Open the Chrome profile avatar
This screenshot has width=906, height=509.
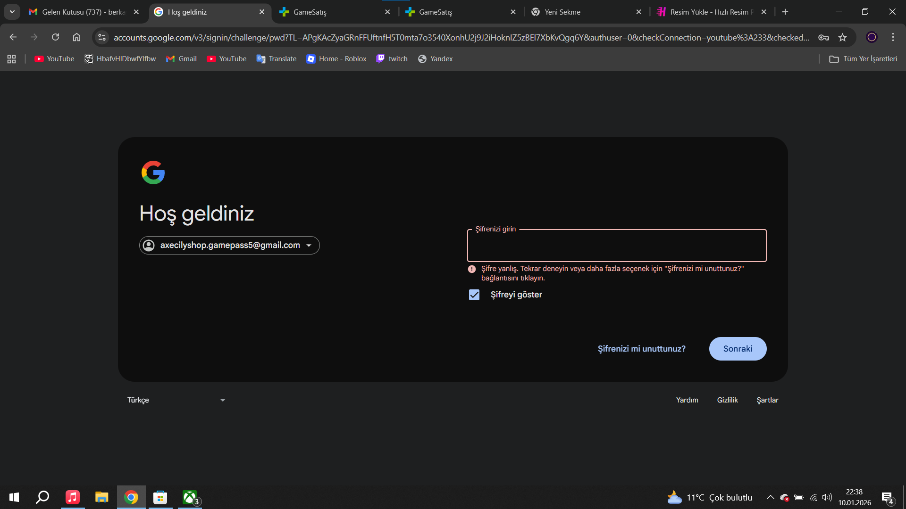tap(872, 37)
